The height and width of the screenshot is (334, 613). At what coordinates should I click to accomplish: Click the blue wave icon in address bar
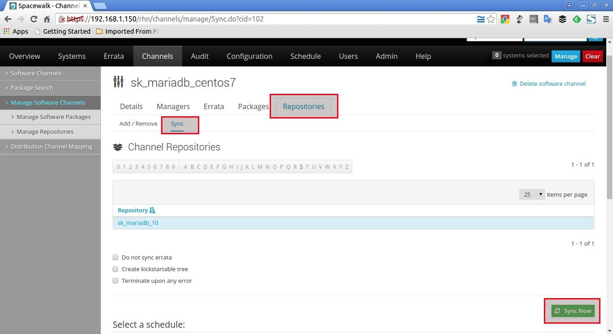(481, 19)
